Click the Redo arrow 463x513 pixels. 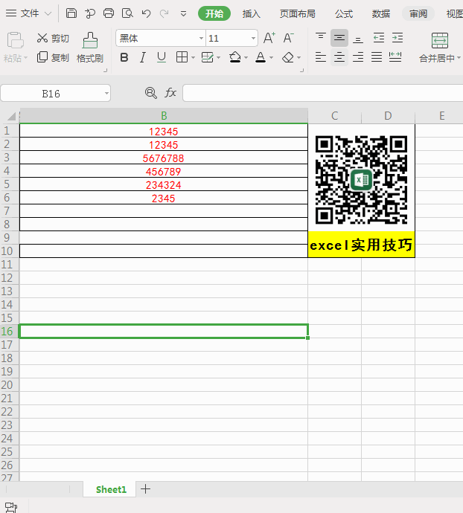[165, 13]
